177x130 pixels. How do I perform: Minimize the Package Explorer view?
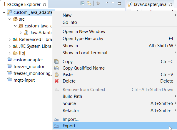pos(113,2)
